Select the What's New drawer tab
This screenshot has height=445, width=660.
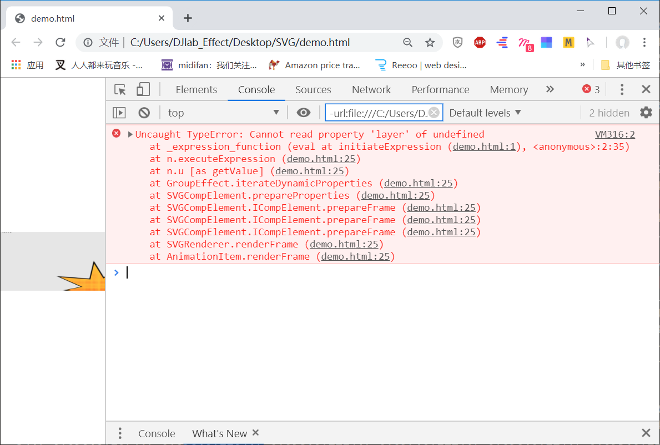point(219,434)
